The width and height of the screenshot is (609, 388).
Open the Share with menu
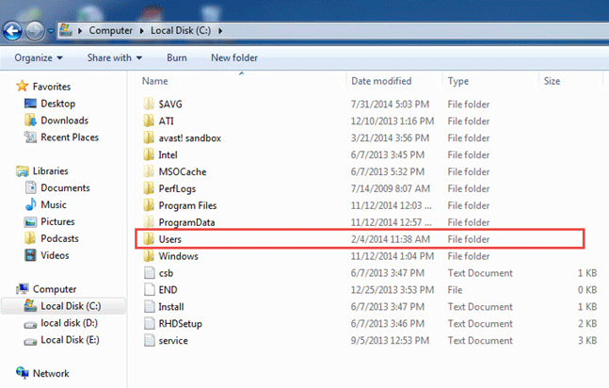115,58
